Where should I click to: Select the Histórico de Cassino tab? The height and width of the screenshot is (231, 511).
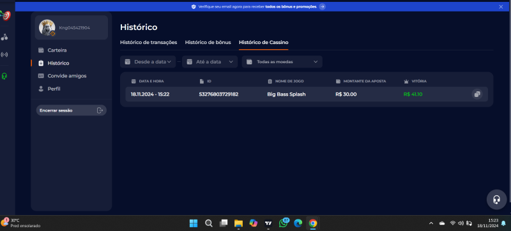[263, 42]
